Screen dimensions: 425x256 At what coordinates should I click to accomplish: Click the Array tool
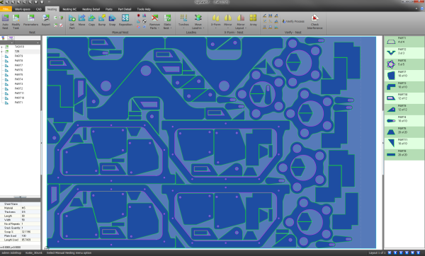pos(253,21)
